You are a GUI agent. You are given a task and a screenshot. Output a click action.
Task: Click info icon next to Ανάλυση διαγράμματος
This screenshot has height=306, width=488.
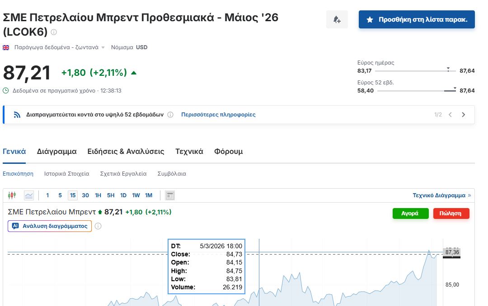(x=98, y=226)
